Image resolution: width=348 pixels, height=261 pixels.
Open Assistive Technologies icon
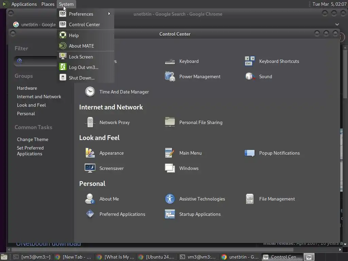tap(170, 199)
